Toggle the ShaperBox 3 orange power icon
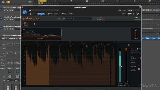This screenshot has width=160, height=90. [23, 18]
